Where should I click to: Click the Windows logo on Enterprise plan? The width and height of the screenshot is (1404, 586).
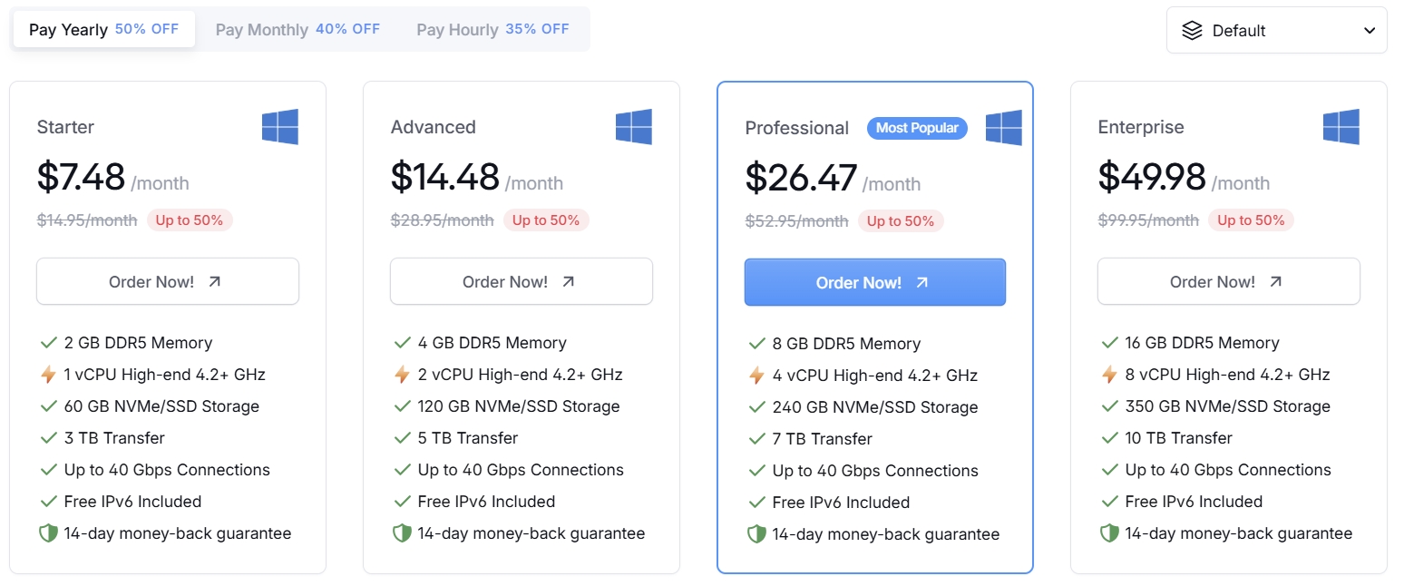point(1341,127)
